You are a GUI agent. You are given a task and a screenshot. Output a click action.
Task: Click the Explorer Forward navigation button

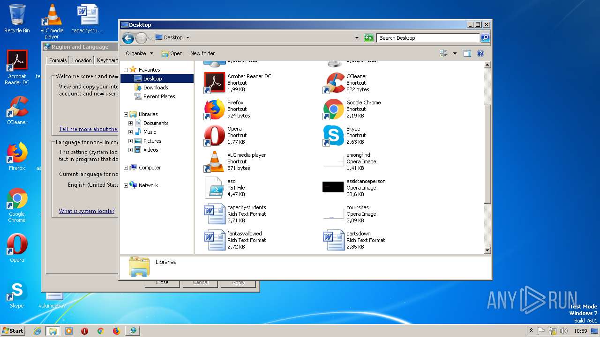click(x=141, y=38)
